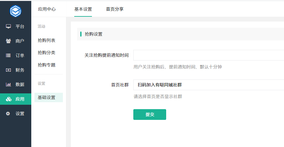284x147 pixels.
Task: Click the 关注抢购提前通知时间 input field
Action: 208,55
